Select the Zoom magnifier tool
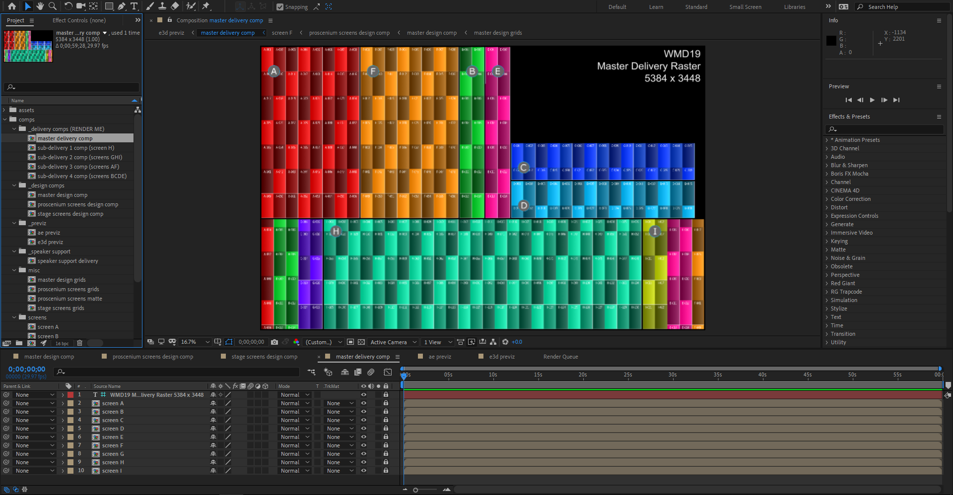The image size is (953, 495). pyautogui.click(x=53, y=6)
